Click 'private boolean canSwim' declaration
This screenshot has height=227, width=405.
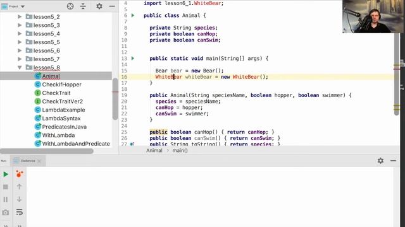coord(185,40)
